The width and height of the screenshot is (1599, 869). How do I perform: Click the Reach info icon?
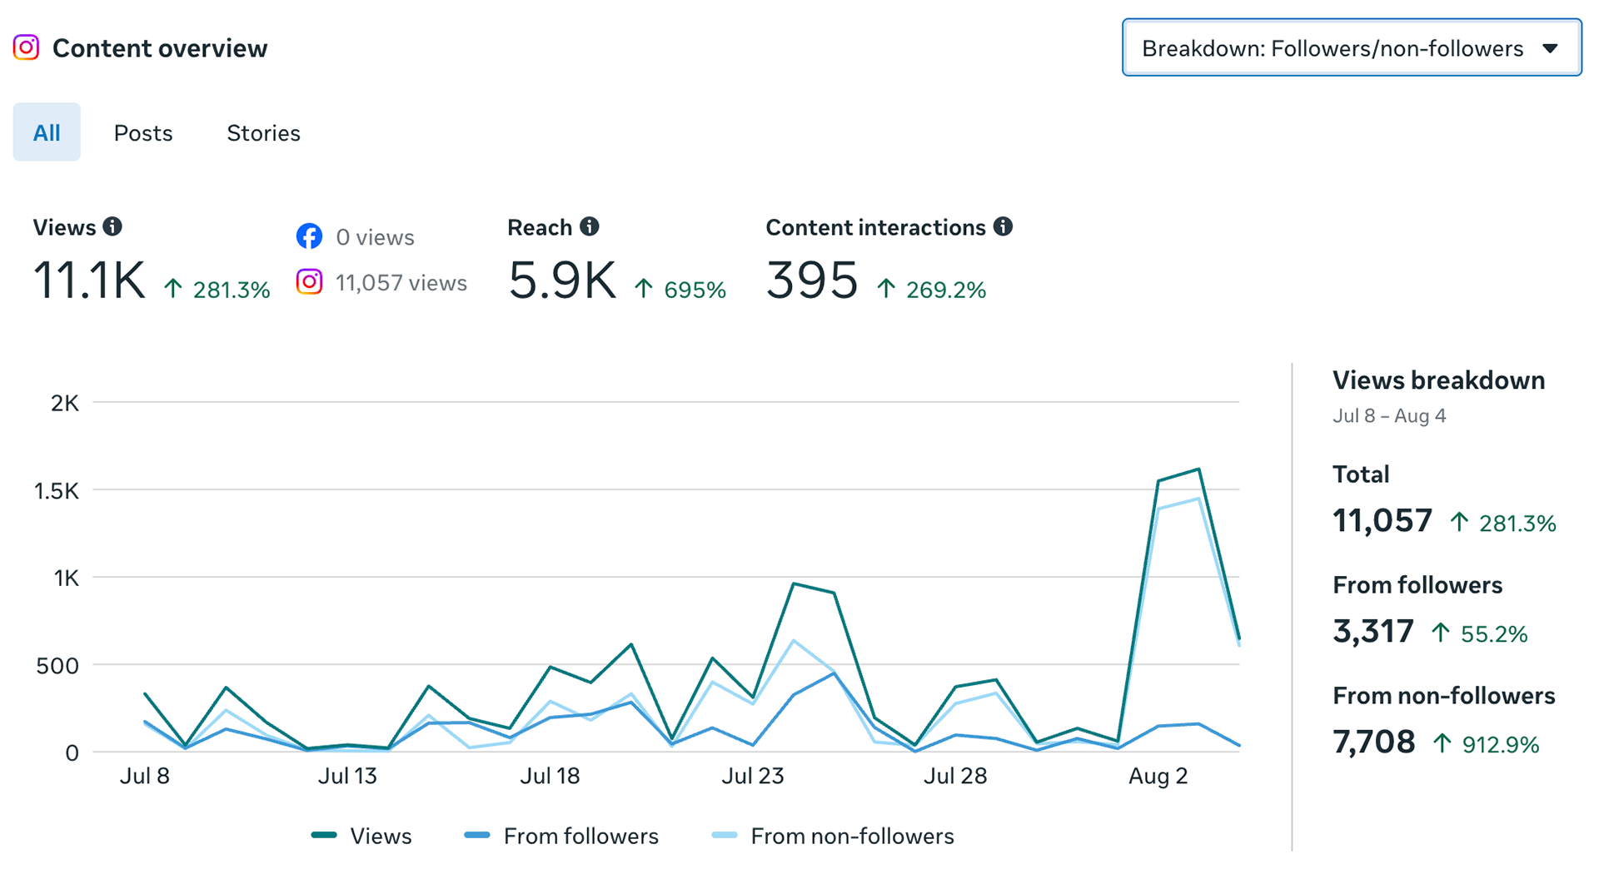point(590,226)
